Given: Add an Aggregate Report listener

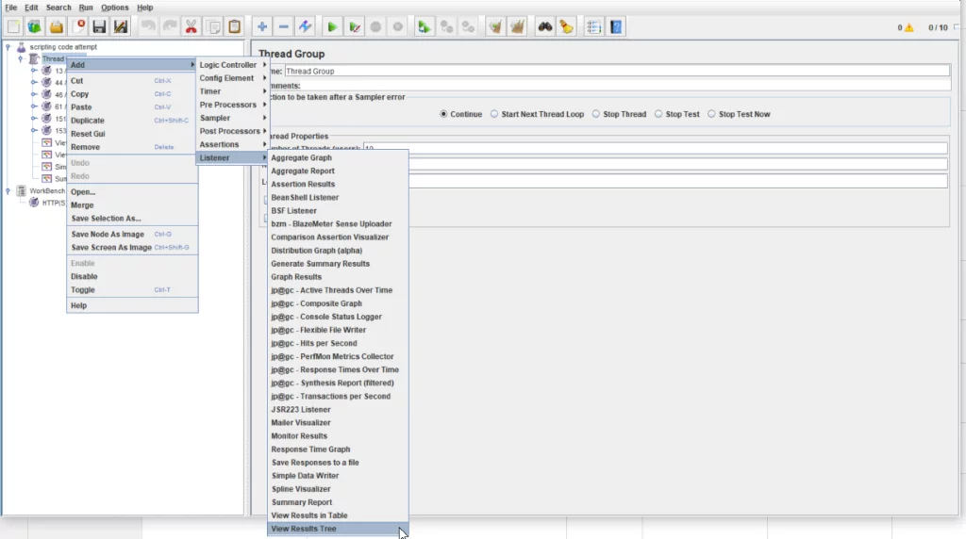Looking at the screenshot, I should (338, 171).
